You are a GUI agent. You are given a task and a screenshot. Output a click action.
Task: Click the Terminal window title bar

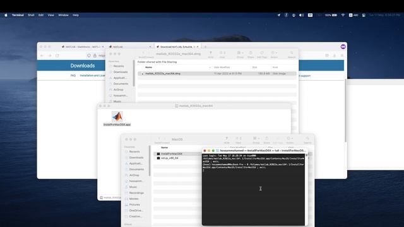point(254,151)
